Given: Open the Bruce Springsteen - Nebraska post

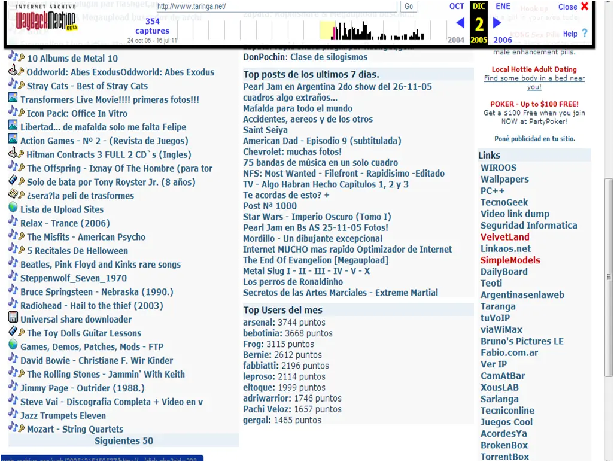Looking at the screenshot, I should pyautogui.click(x=97, y=292).
